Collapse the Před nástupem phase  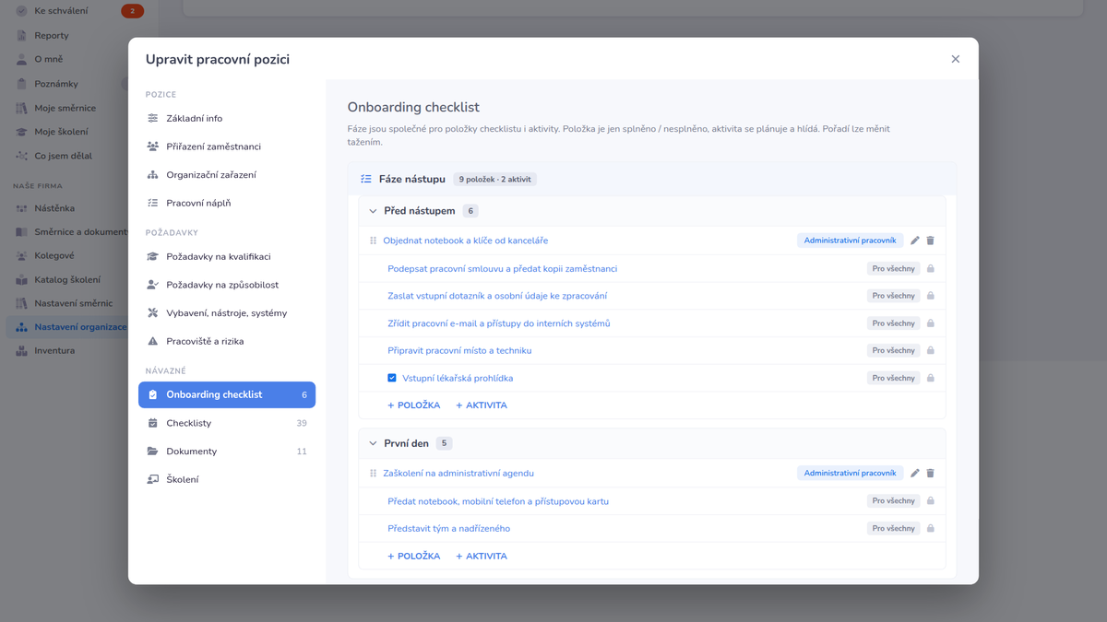point(373,211)
